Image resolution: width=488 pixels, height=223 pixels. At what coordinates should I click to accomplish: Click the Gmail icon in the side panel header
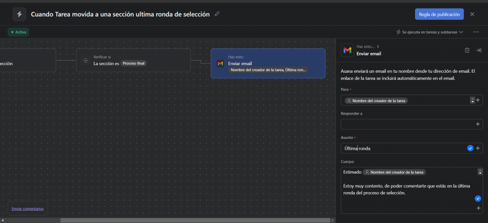[347, 50]
